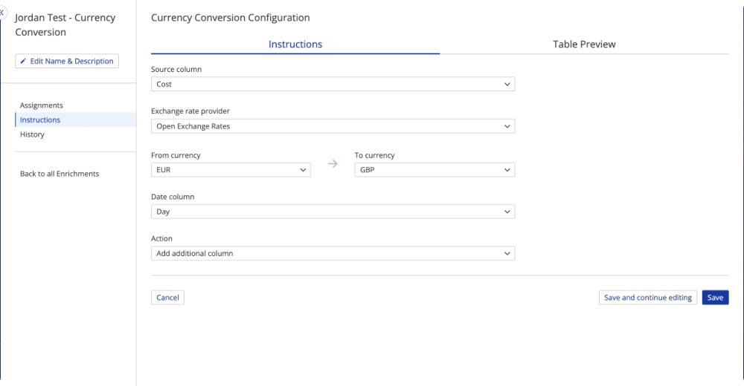Click the Save and continue editing button
The image size is (744, 386).
pyautogui.click(x=648, y=298)
